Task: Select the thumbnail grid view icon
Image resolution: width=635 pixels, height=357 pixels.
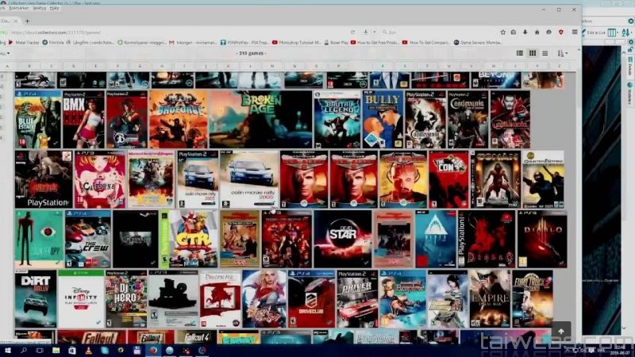Action: [x=533, y=53]
